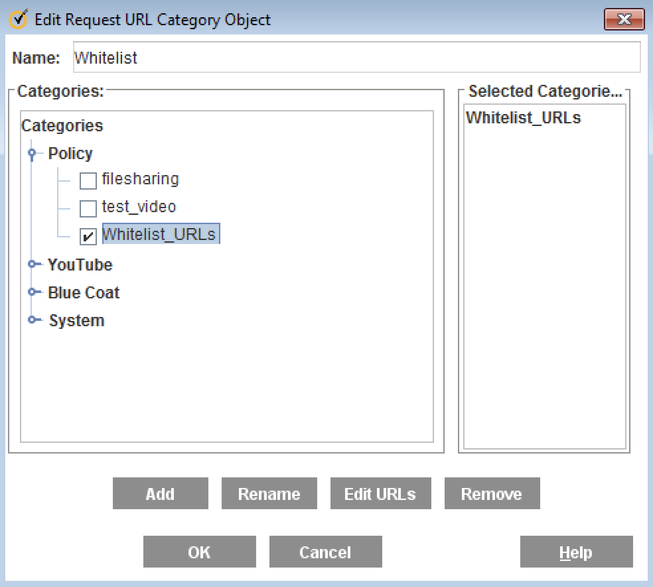Click the Remove button
Viewport: 653px width, 587px height.
(x=492, y=493)
